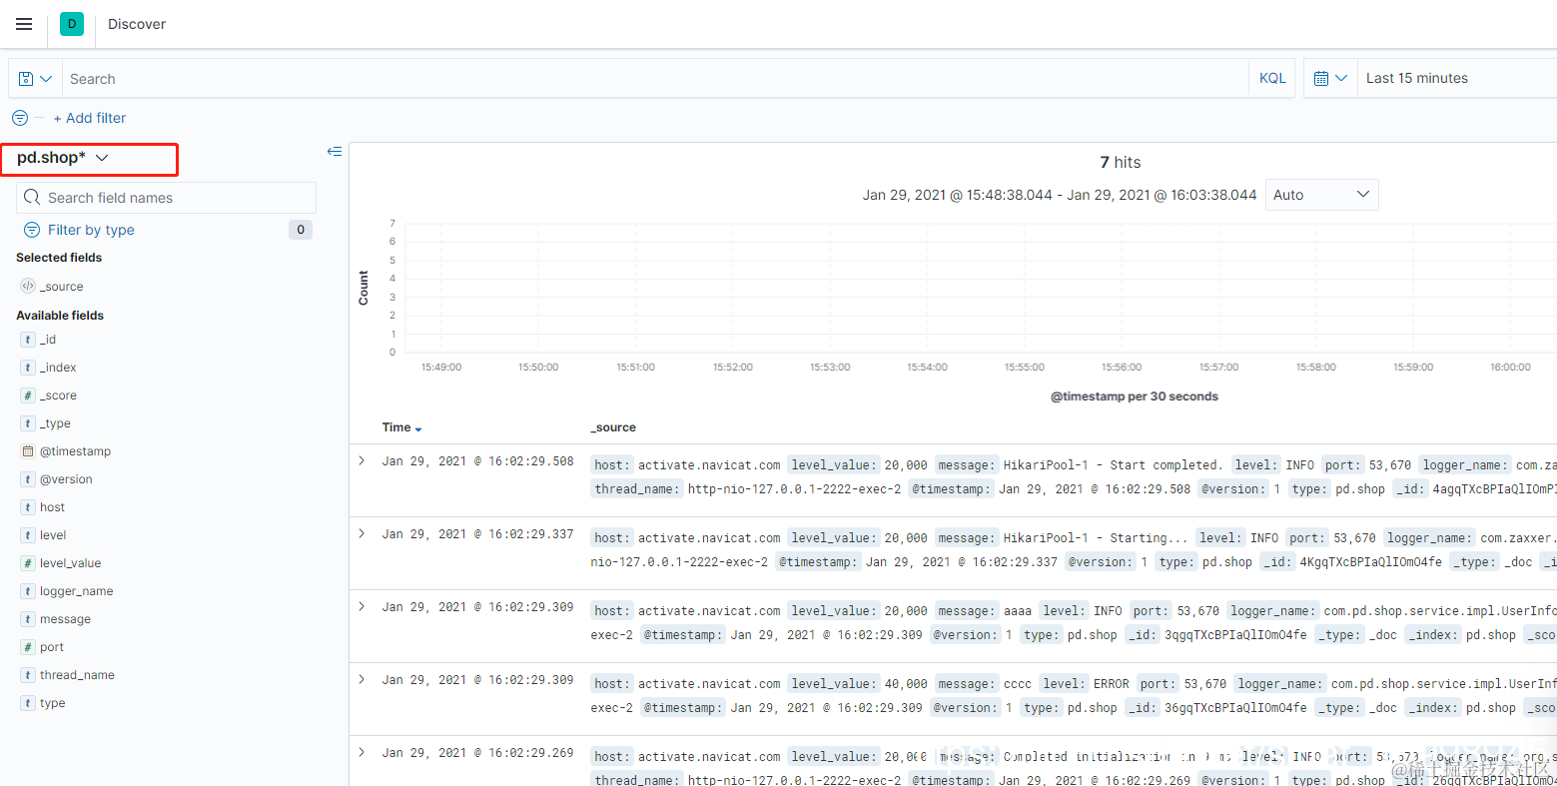This screenshot has height=786, width=1557.
Task: Click the @timestamp date type icon
Action: [28, 451]
